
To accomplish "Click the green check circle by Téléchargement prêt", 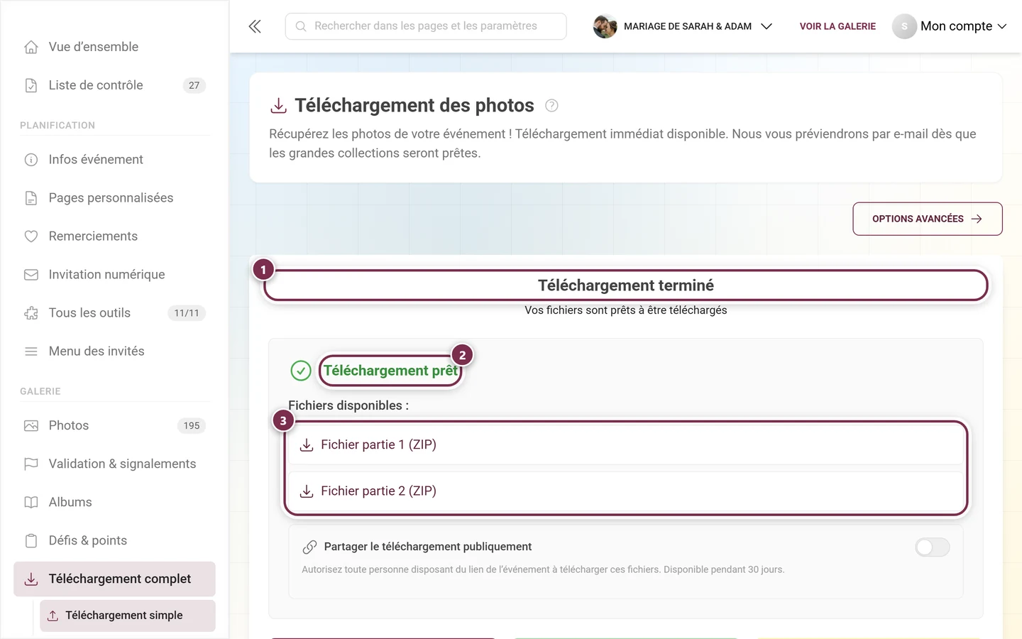I will tap(301, 371).
